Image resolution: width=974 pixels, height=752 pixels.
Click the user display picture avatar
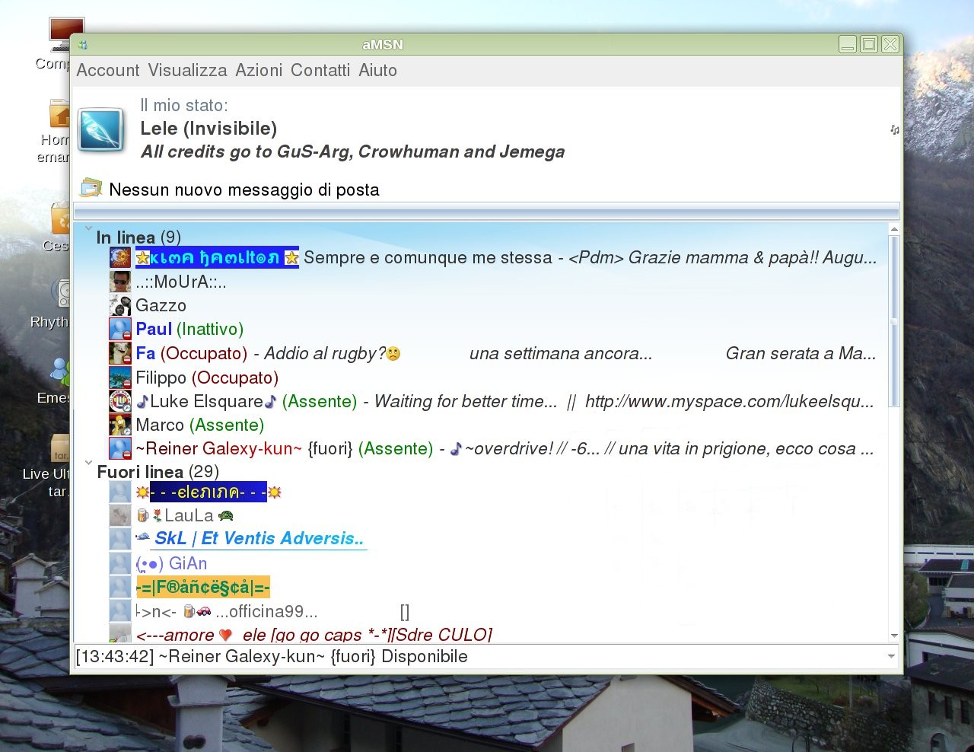click(101, 130)
